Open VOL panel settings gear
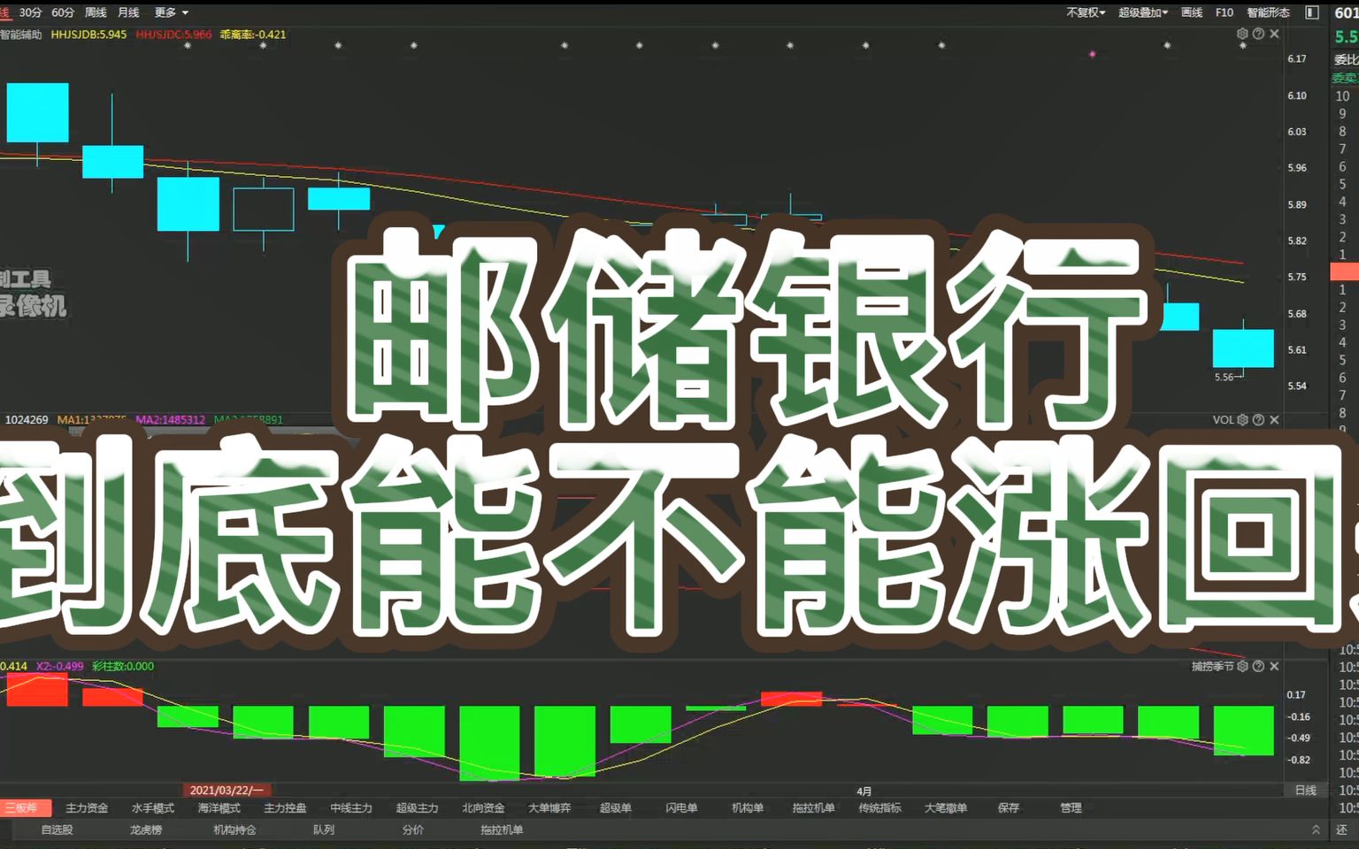Screen dimensions: 1359x849 (1242, 420)
